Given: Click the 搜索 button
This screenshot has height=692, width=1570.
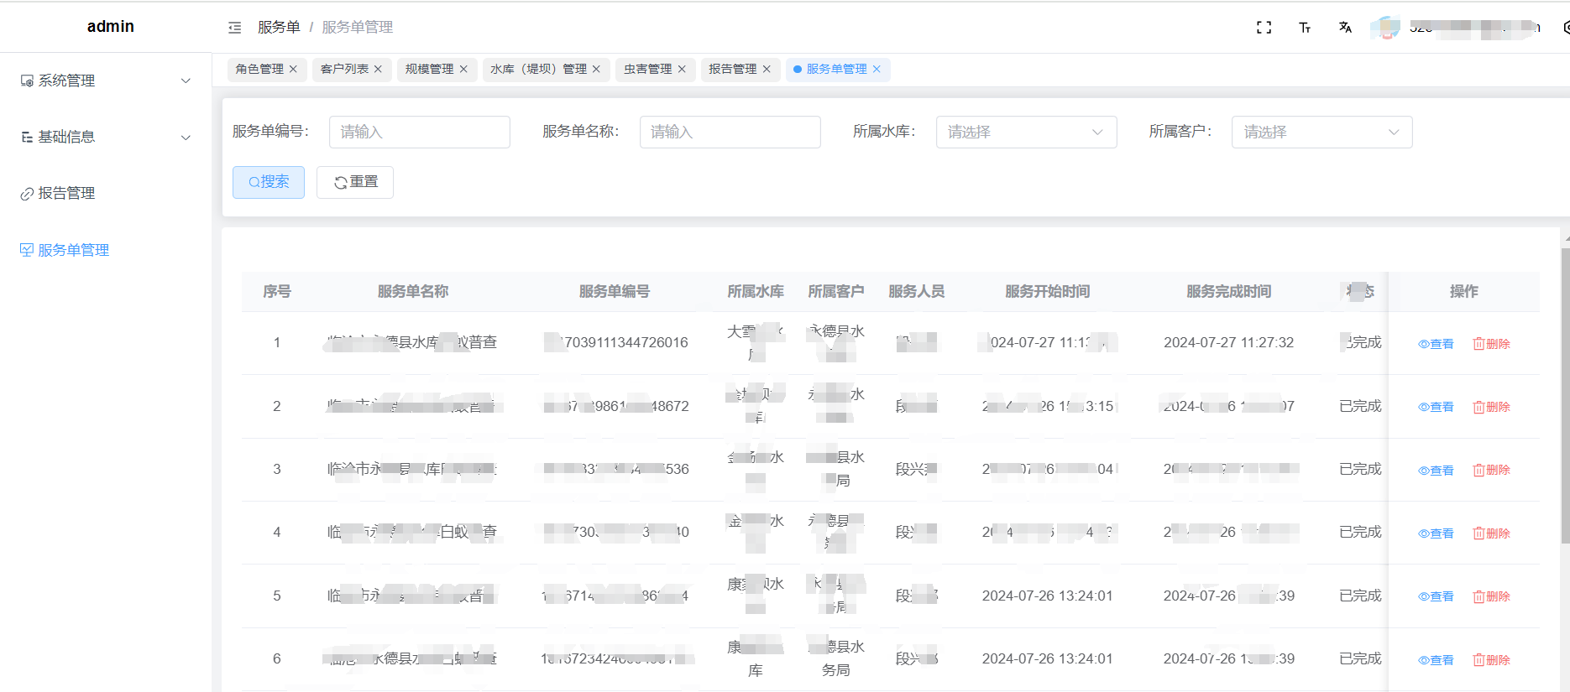Looking at the screenshot, I should click(269, 182).
